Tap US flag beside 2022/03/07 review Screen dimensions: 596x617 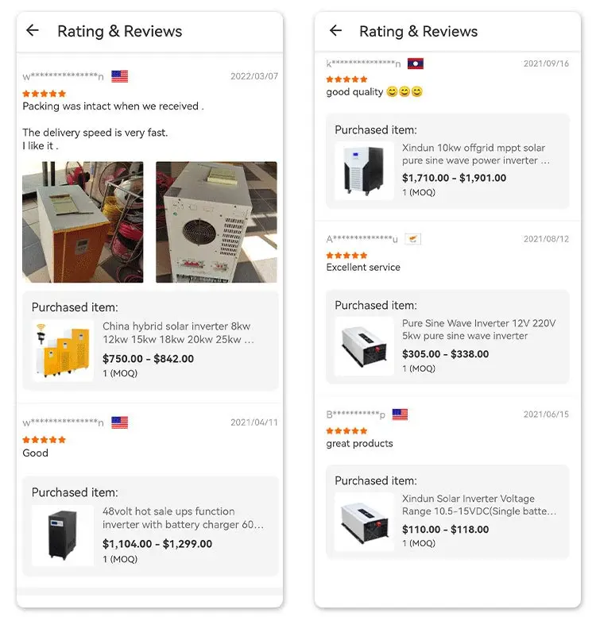119,76
